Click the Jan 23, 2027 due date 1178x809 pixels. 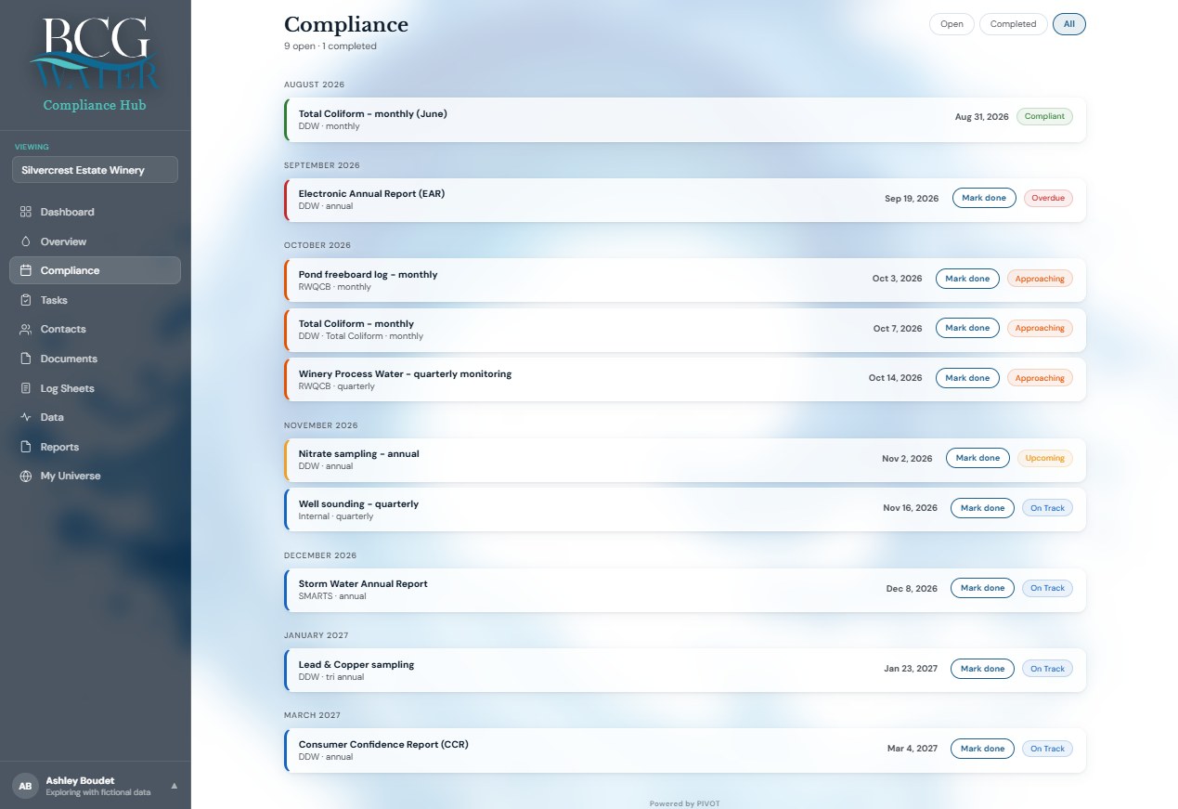coord(911,669)
